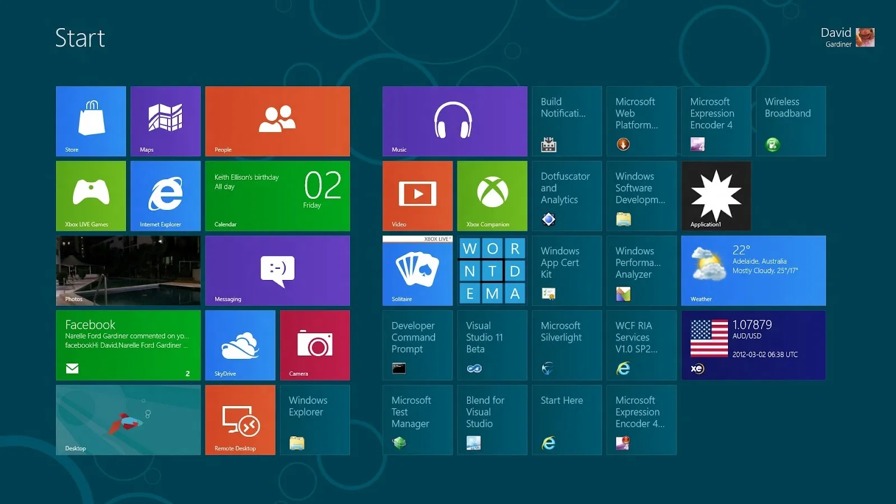Open Xbox LIVE Games

pyautogui.click(x=90, y=195)
